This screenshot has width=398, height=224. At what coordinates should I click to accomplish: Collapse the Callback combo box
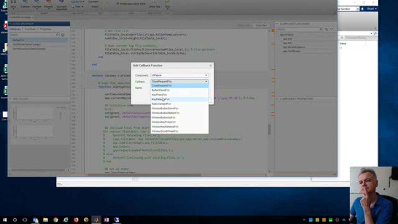tap(206, 82)
